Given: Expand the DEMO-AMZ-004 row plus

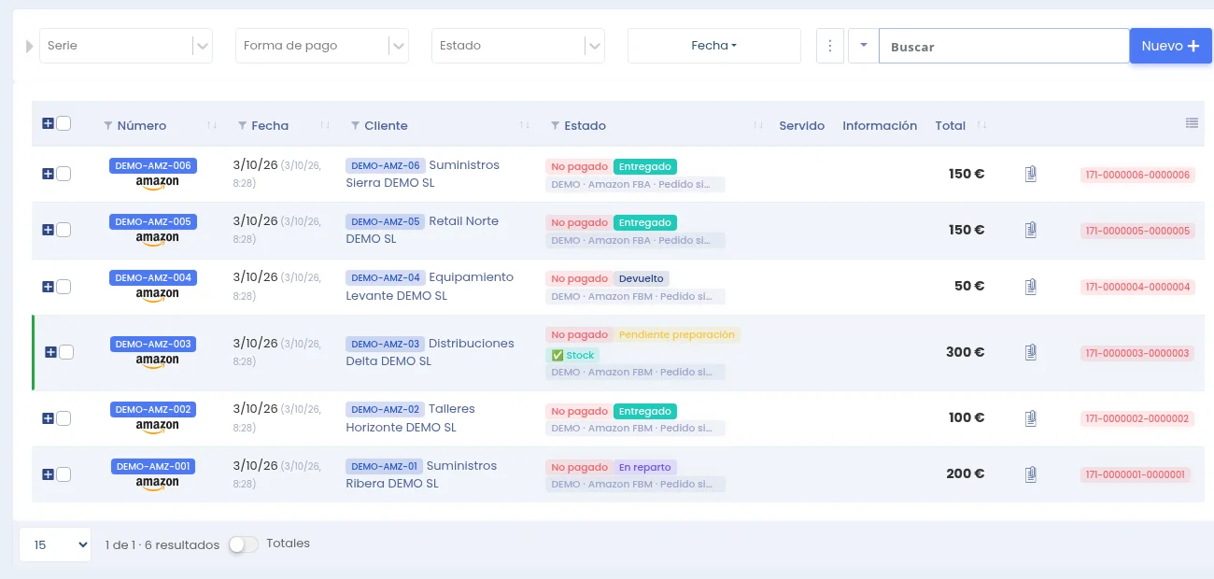Looking at the screenshot, I should point(48,287).
